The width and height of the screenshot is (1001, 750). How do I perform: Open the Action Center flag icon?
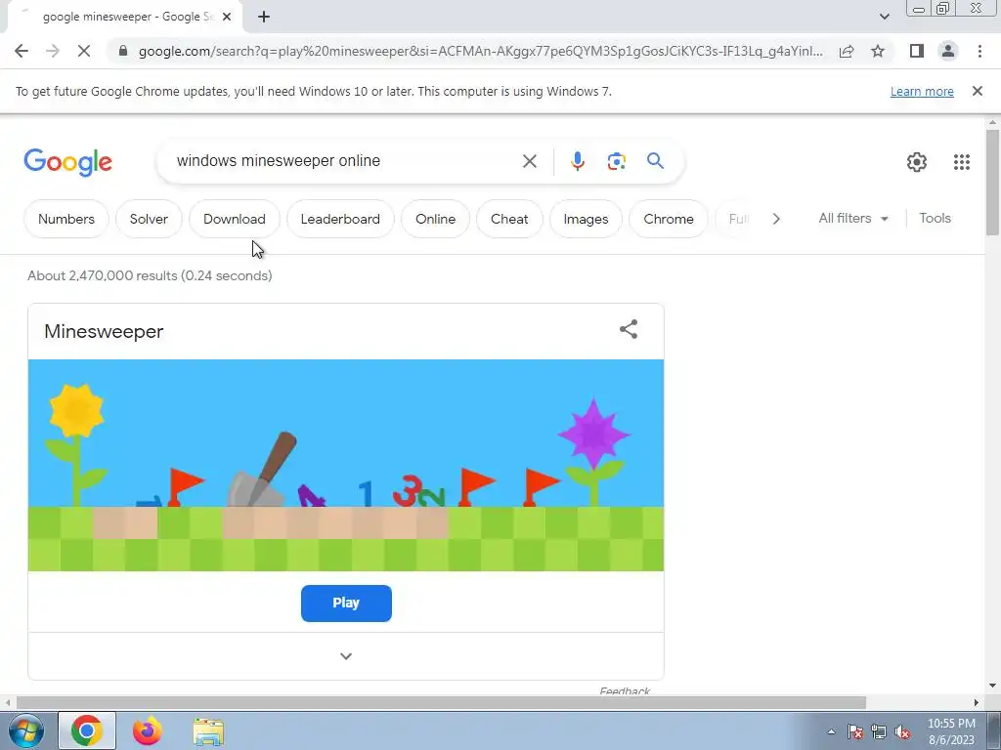coord(855,731)
